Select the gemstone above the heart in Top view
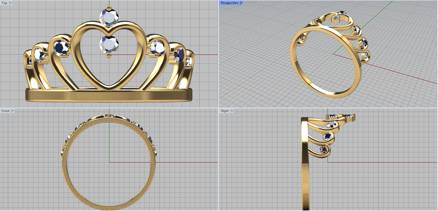The image size is (438, 211). pyautogui.click(x=109, y=17)
